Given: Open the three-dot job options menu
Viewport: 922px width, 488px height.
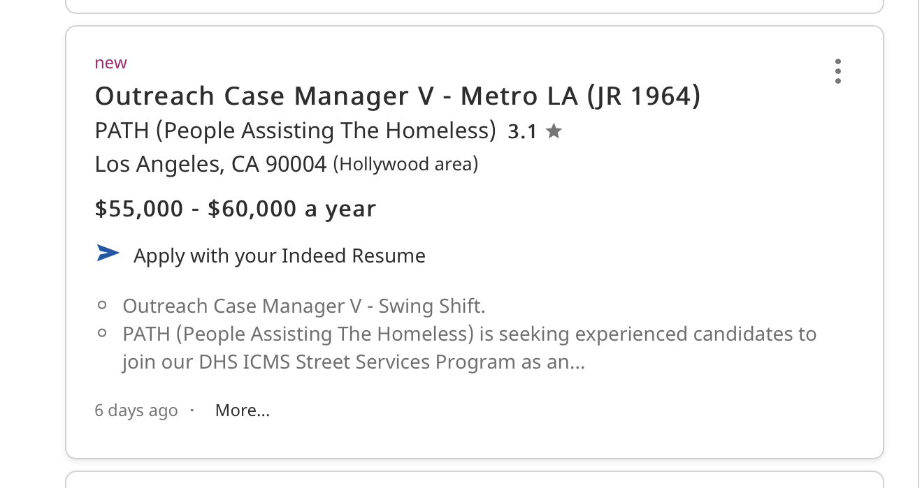Looking at the screenshot, I should tap(837, 71).
